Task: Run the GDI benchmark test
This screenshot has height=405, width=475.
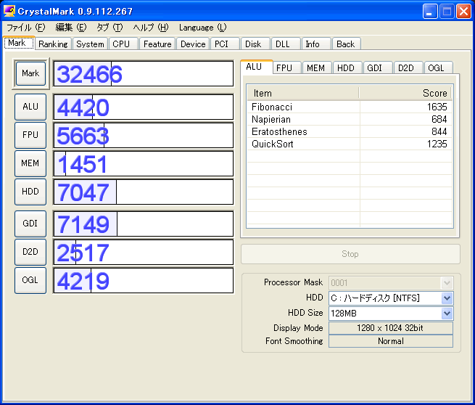Action: pos(30,224)
